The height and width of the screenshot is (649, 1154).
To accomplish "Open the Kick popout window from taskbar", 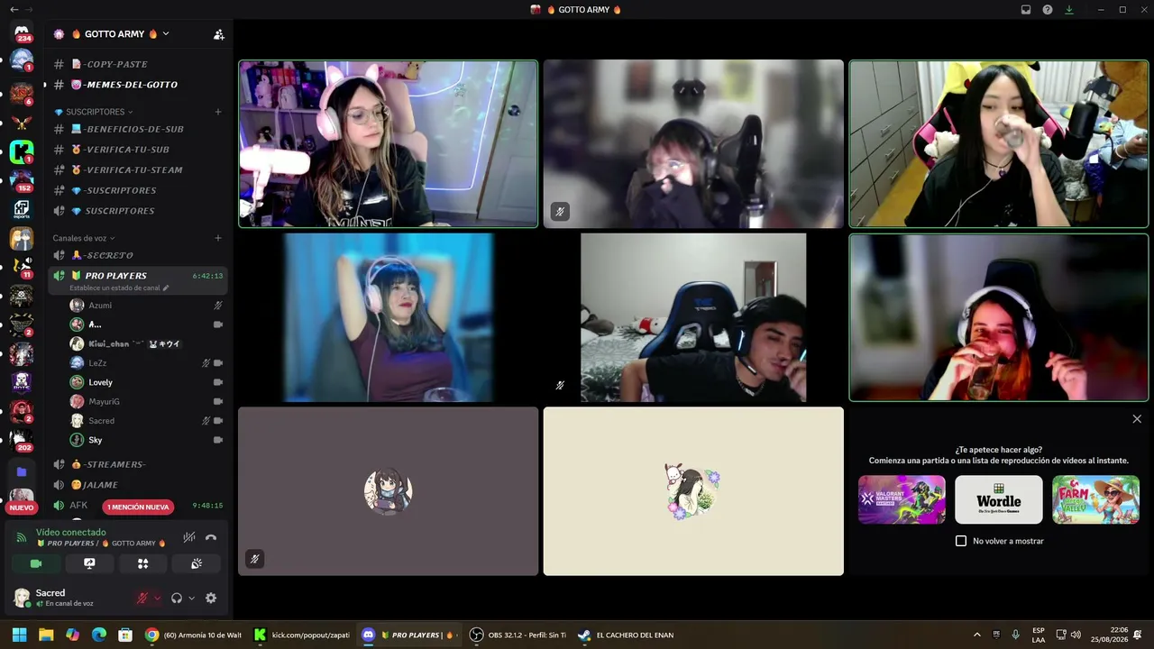I will [x=302, y=635].
